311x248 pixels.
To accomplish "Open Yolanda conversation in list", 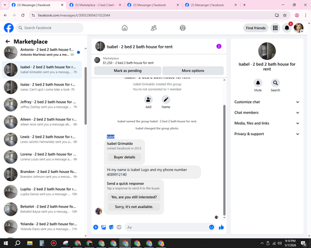I will pos(42,226).
